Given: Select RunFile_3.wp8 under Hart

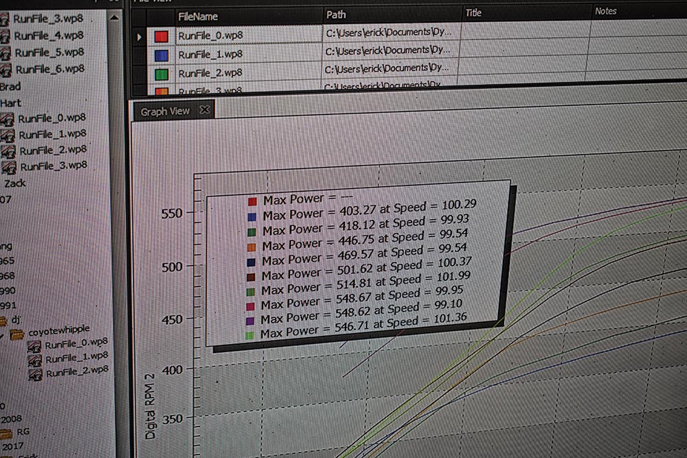Looking at the screenshot, I should [x=54, y=166].
